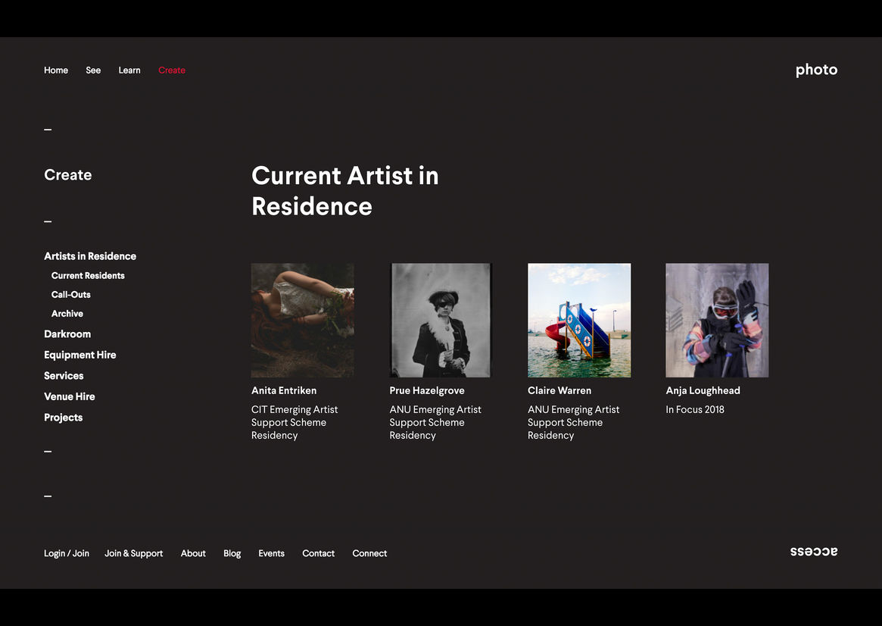Go to Home in top navigation
Image resolution: width=882 pixels, height=626 pixels.
pos(56,70)
